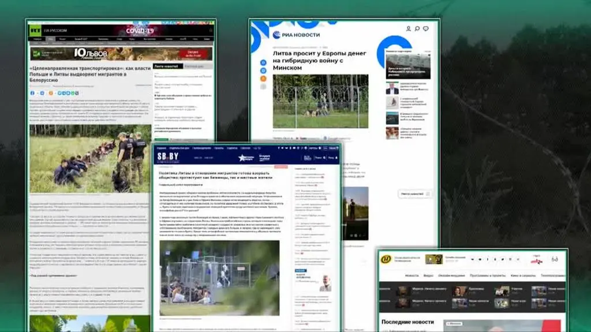
Task: Click the RIA Novosti search magnifier icon
Action: [417, 28]
